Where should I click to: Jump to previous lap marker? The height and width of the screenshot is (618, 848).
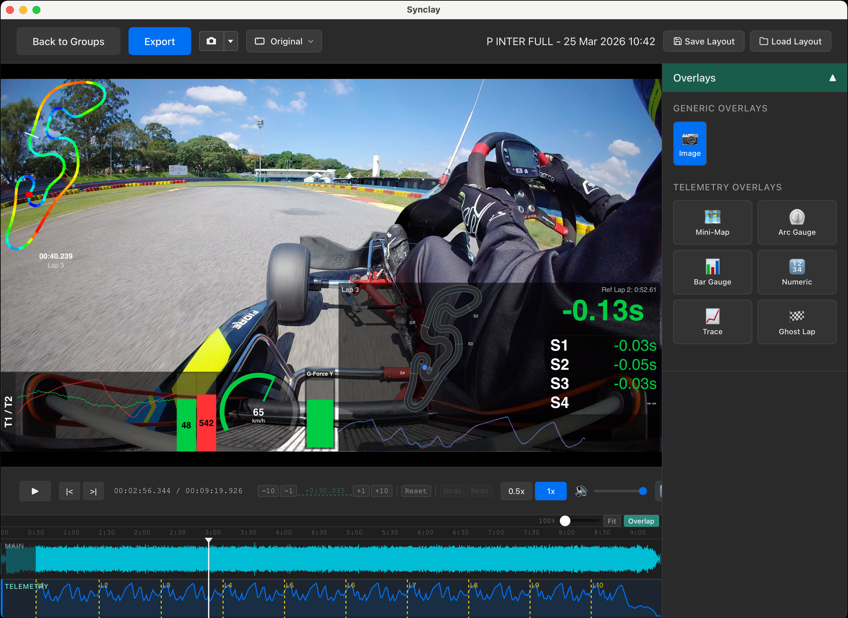69,491
